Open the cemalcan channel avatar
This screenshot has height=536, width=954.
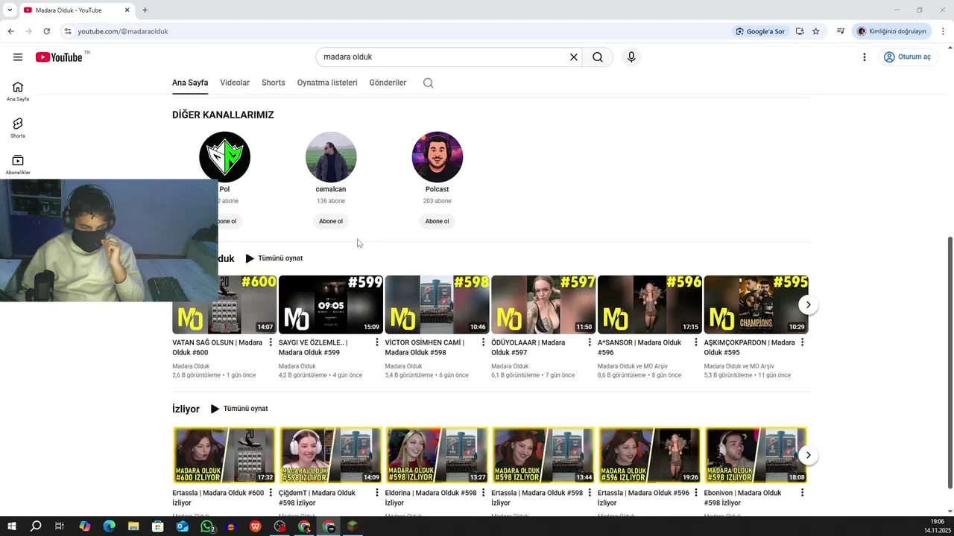tap(331, 157)
